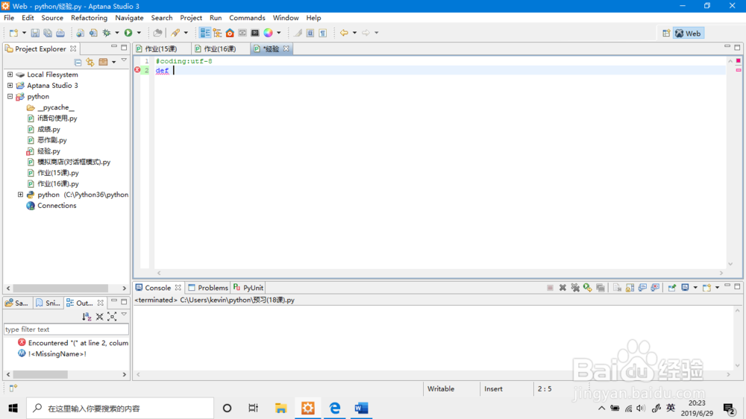Screen dimensions: 746x419
Task: Click the Themes color wheel icon
Action: point(269,33)
